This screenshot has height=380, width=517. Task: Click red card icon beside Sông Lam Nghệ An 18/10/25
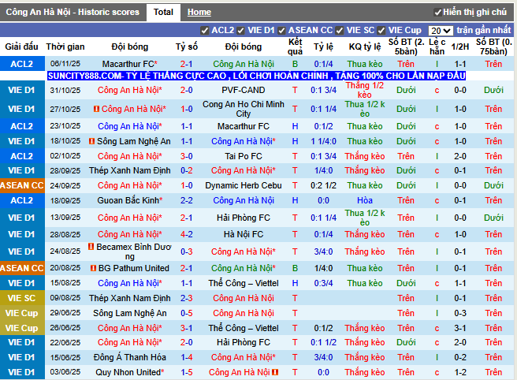click(x=92, y=141)
